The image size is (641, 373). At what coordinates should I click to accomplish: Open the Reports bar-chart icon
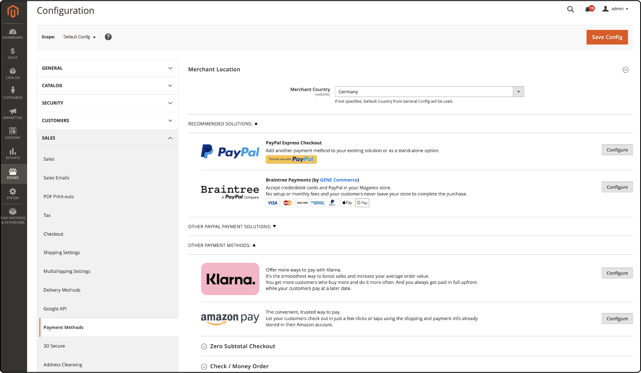pos(13,154)
